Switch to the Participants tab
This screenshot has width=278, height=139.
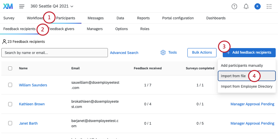(66, 18)
